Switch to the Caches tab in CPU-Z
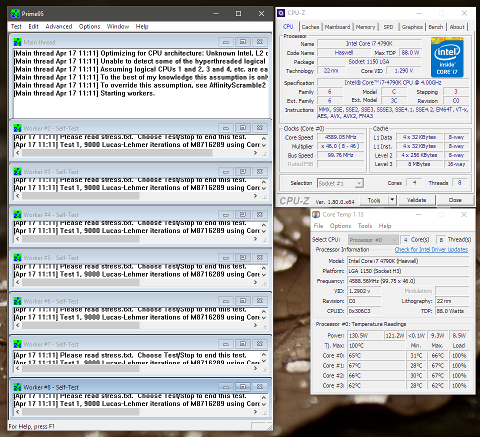This screenshot has height=437, width=480. [310, 27]
